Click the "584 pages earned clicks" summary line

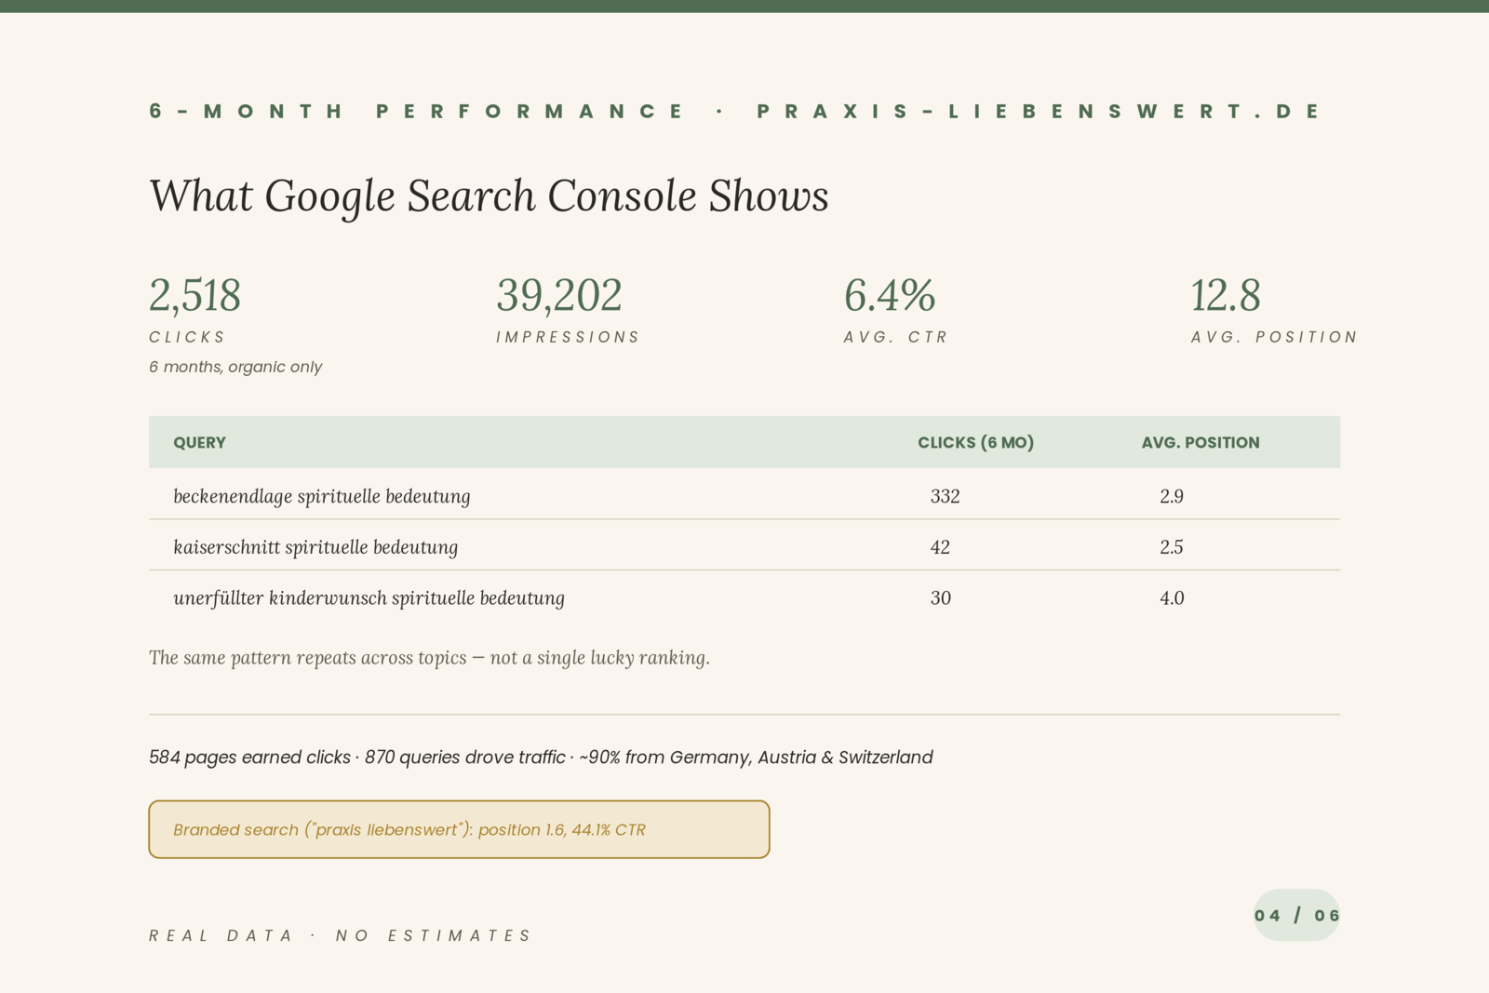541,758
